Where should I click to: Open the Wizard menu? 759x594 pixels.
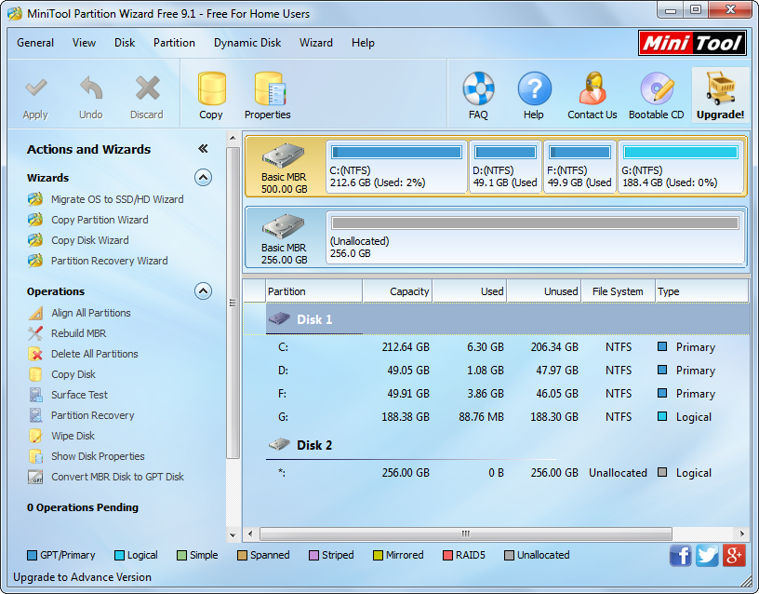click(x=316, y=43)
